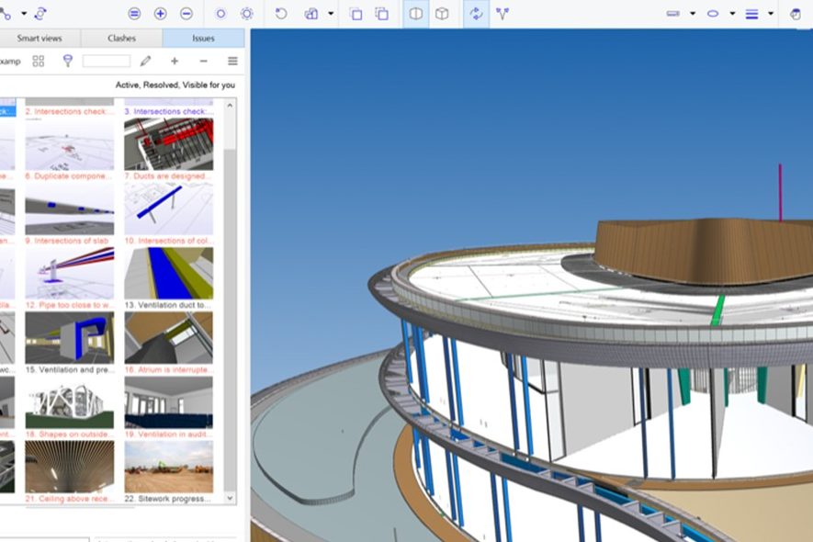This screenshot has width=813, height=542.
Task: Click the filter funnel icon in Issues panel
Action: 67,61
